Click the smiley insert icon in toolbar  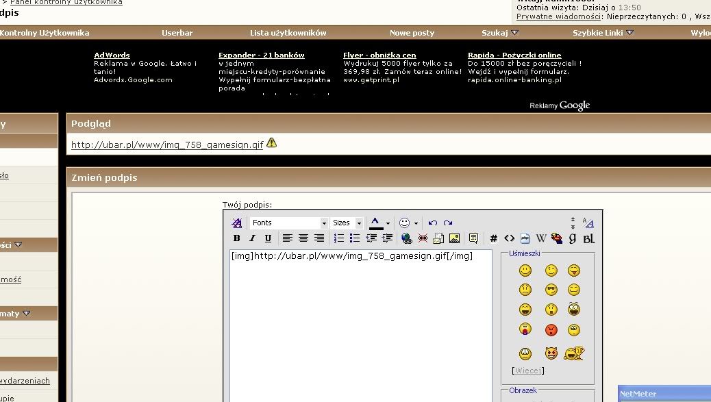(x=404, y=223)
